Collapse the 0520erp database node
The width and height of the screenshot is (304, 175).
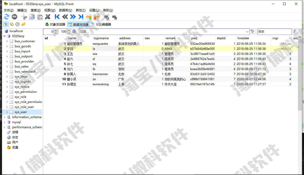point(5,36)
